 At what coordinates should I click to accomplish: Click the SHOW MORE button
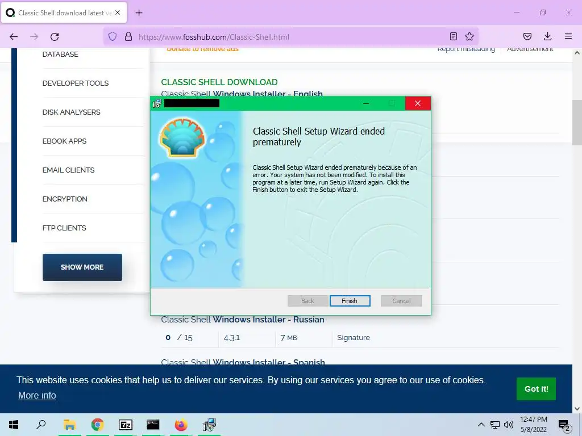click(x=82, y=267)
